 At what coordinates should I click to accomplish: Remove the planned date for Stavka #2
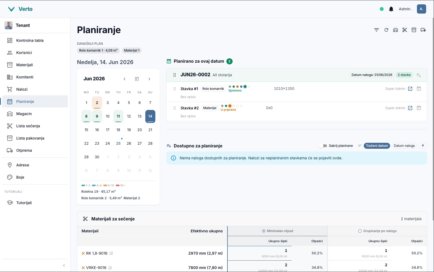coord(419,108)
